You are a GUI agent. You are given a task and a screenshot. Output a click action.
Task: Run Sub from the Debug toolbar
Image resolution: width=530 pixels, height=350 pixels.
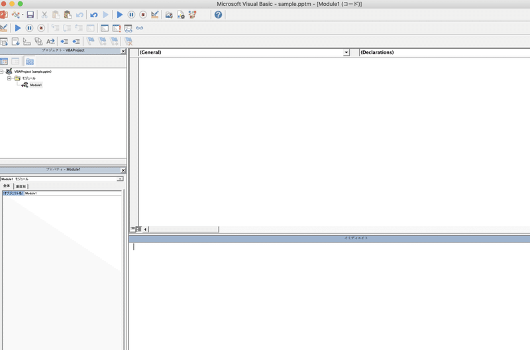pyautogui.click(x=18, y=28)
